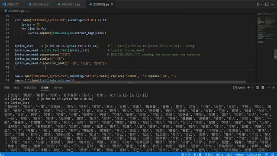Click 'for line in f1:' on line 62
This screenshot has height=156, width=277.
click(34, 29)
